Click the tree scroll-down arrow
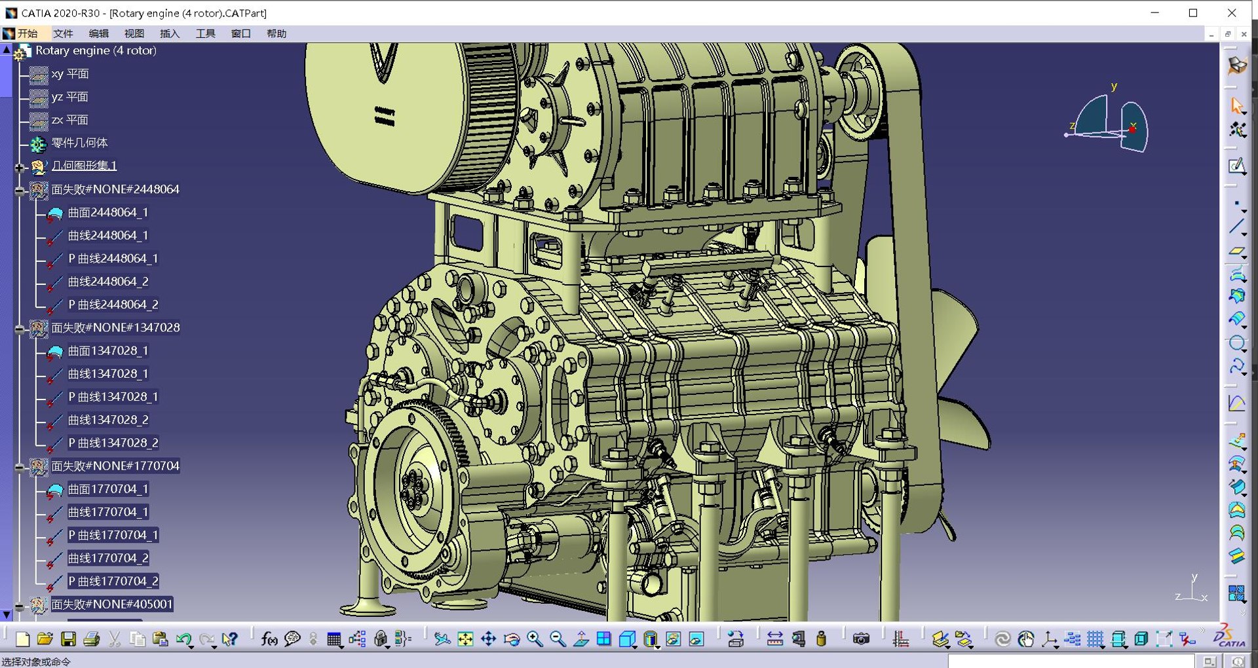 [x=7, y=614]
